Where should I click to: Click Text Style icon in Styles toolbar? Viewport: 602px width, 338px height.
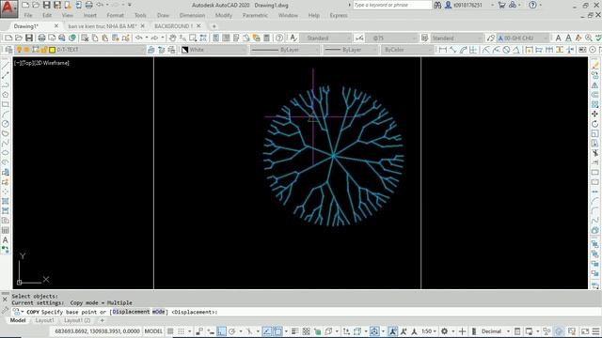pos(293,38)
